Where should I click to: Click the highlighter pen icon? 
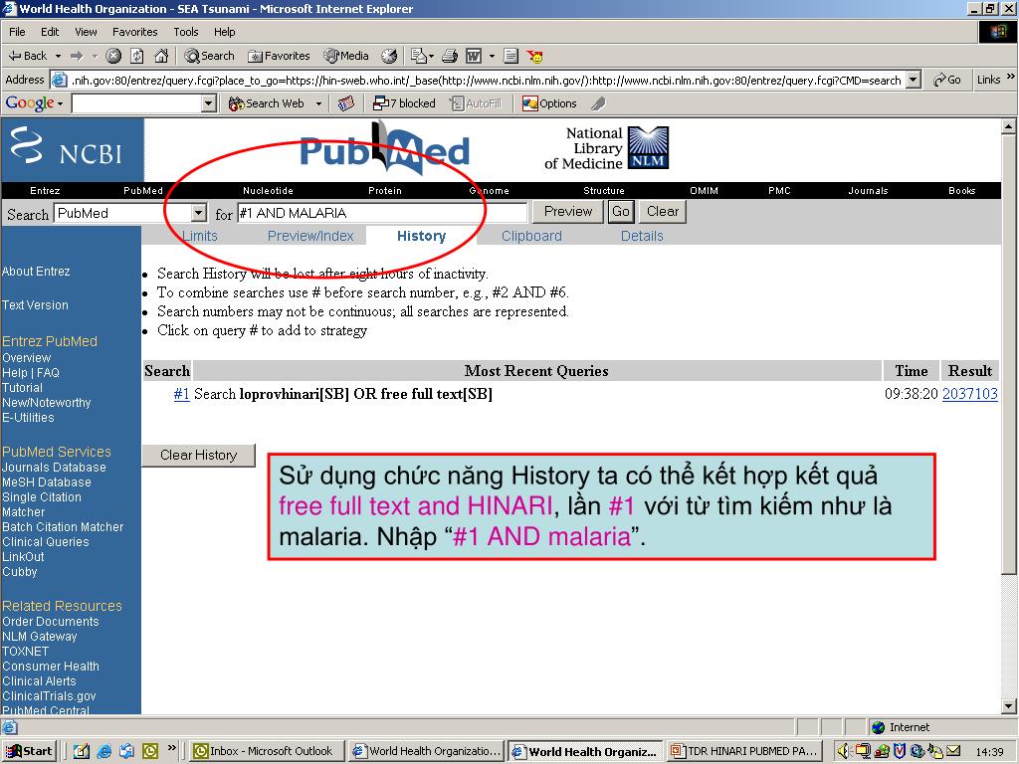(598, 103)
